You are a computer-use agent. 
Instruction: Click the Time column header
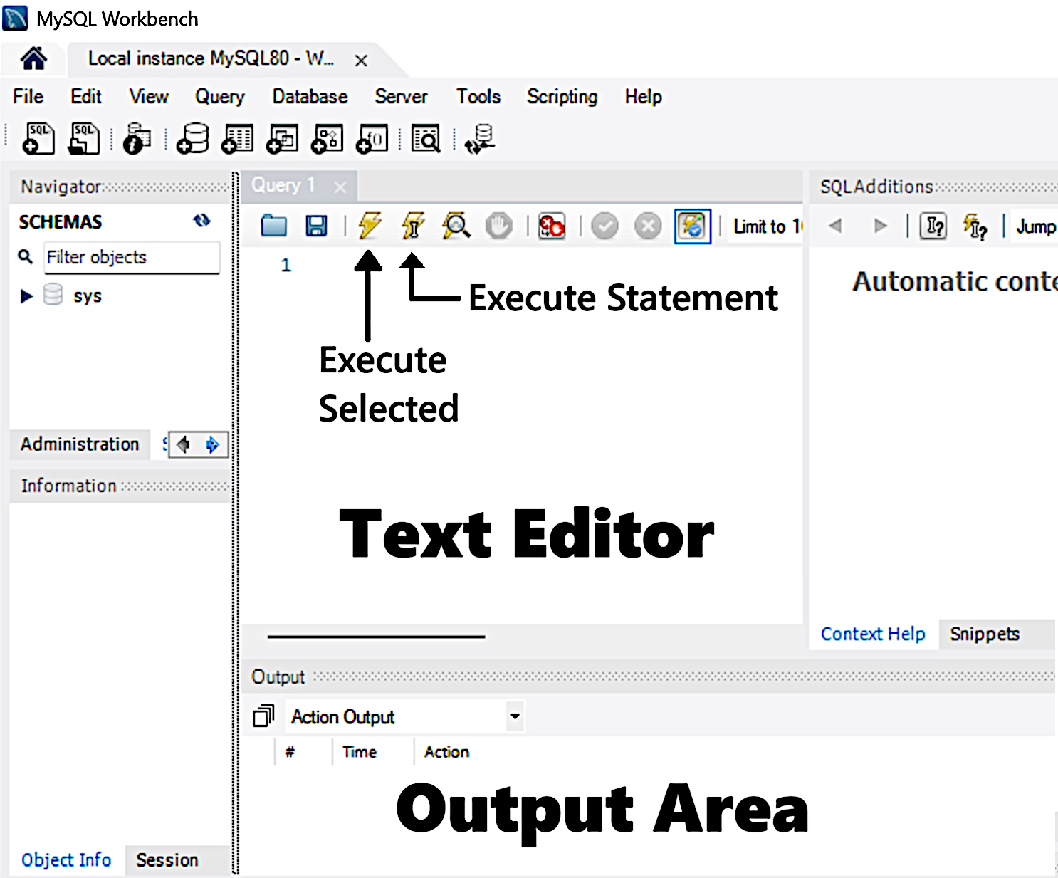(x=360, y=751)
